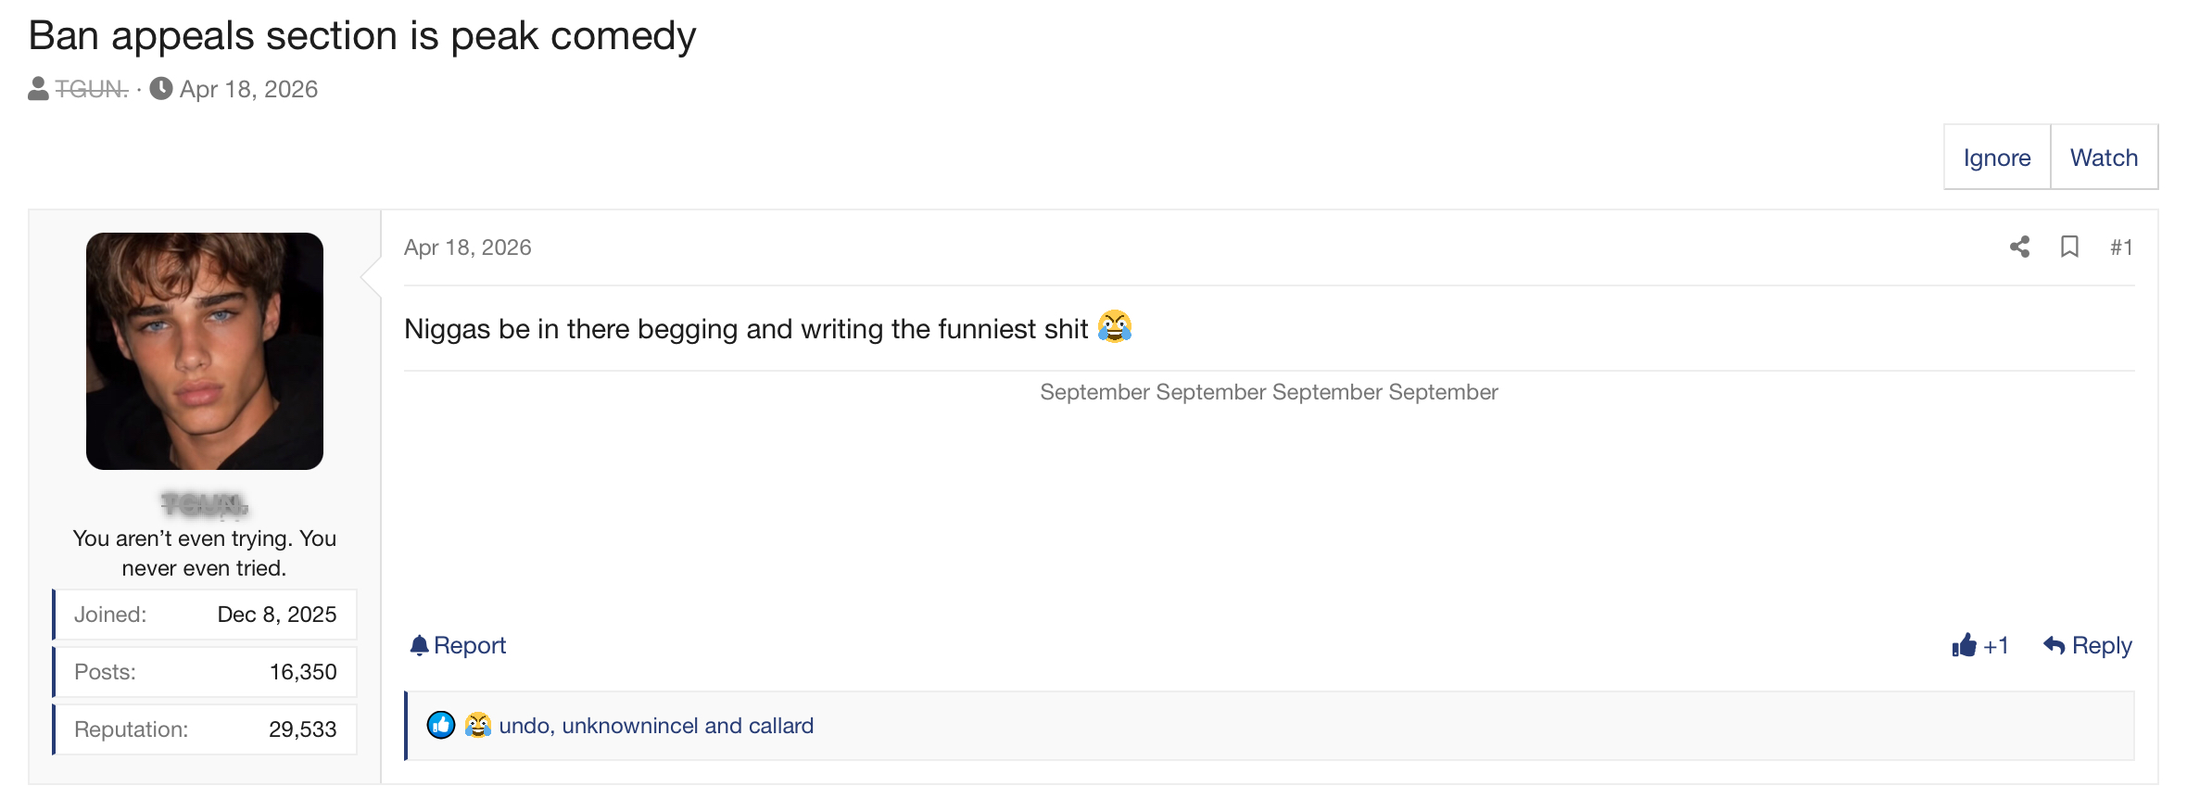The height and width of the screenshot is (786, 2187).
Task: Open the strikethrough author name under the title
Action: tap(91, 89)
